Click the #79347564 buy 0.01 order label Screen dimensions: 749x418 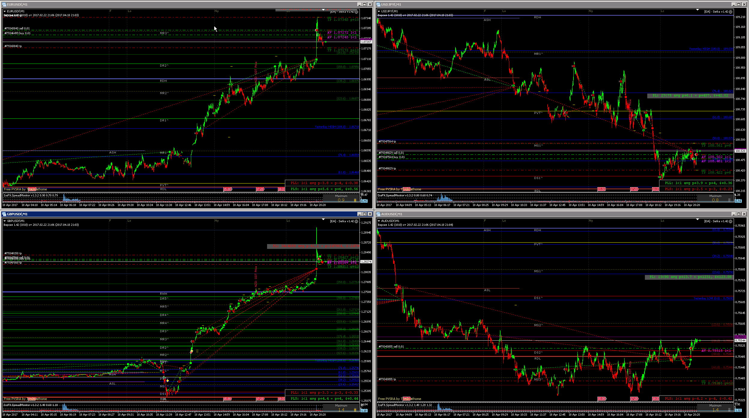[x=392, y=157]
